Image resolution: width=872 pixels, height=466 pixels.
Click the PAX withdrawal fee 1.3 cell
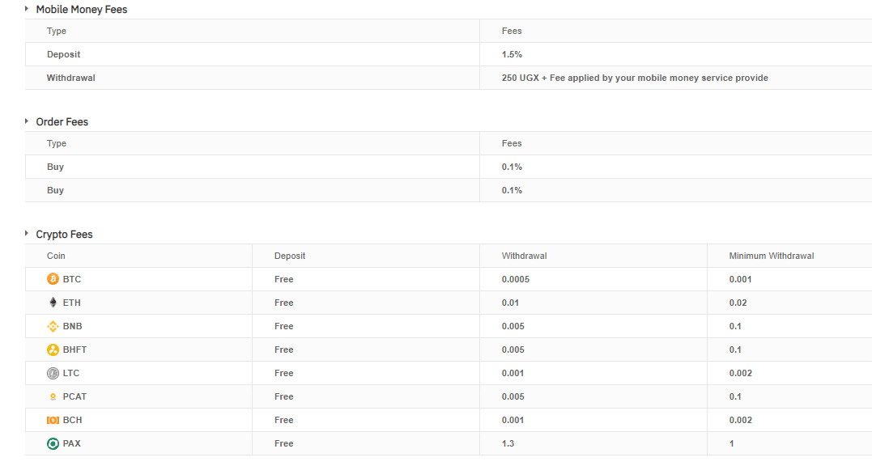click(593, 443)
